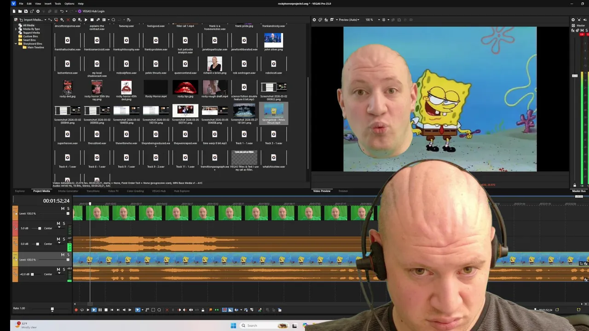Image resolution: width=589 pixels, height=331 pixels.
Task: Mute the first video track
Action: 63,209
